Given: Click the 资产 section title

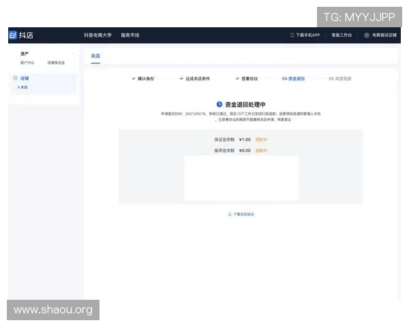Looking at the screenshot, I should pyautogui.click(x=25, y=54).
